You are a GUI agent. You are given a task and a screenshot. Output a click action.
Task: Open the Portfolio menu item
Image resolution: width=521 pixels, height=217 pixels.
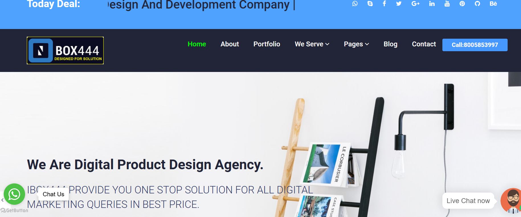(267, 44)
